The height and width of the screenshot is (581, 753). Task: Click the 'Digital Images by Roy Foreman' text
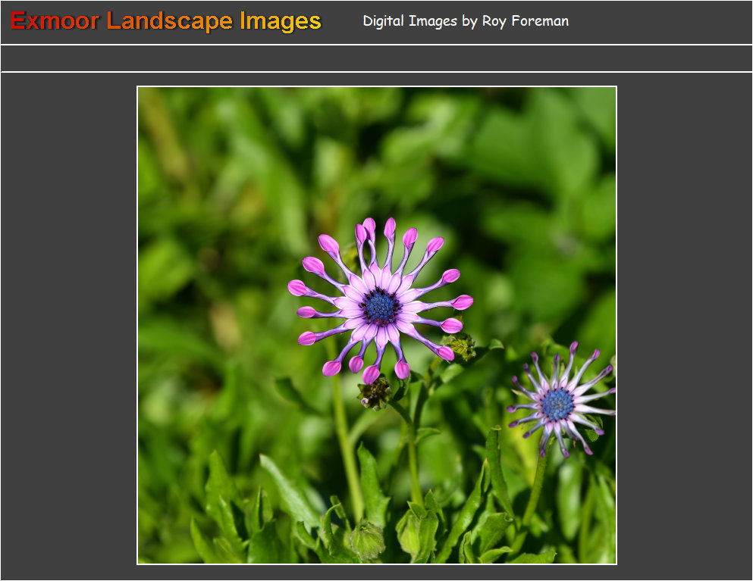click(x=465, y=21)
